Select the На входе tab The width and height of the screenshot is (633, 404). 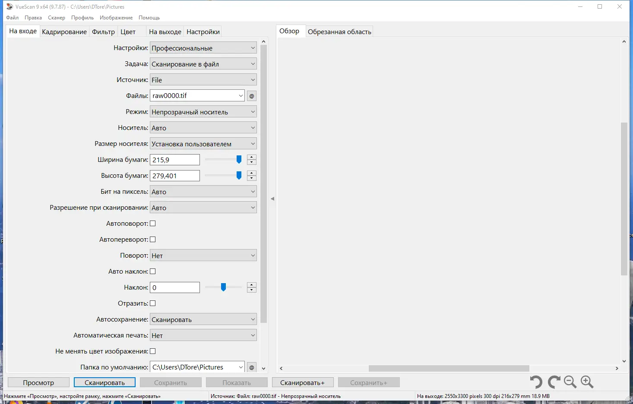pos(23,31)
